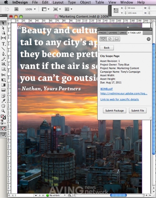The image size is (156, 198).
Task: Select the Rectangle Frame tool
Action: pos(3,64)
